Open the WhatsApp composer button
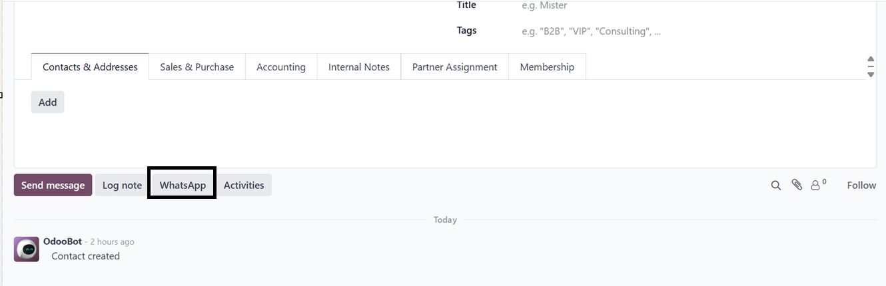The width and height of the screenshot is (886, 286). 183,186
